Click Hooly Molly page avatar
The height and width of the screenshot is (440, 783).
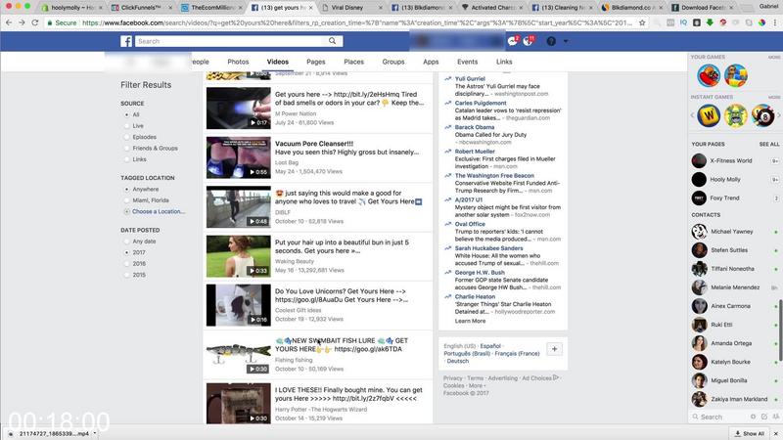pos(699,179)
